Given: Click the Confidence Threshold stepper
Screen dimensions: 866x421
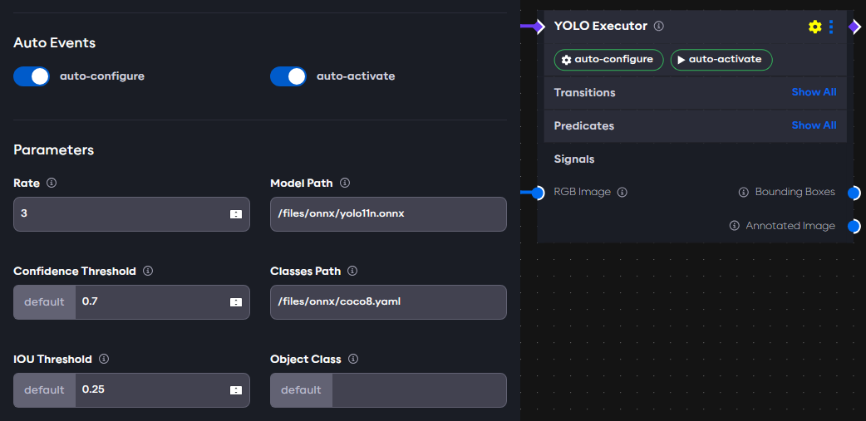Looking at the screenshot, I should point(236,302).
